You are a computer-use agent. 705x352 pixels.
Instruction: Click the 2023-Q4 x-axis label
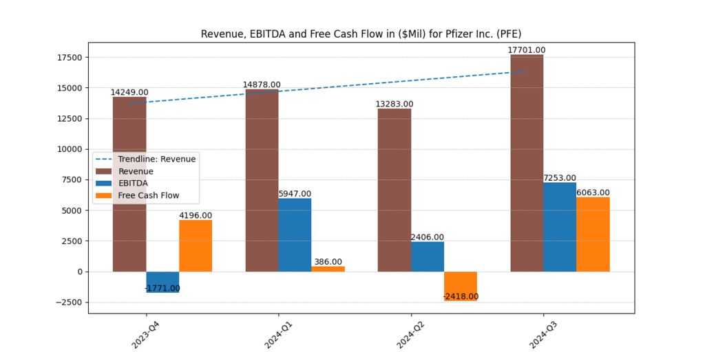(143, 332)
